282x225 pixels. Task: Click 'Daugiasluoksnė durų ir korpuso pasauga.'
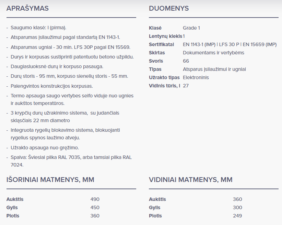[x=57, y=66]
